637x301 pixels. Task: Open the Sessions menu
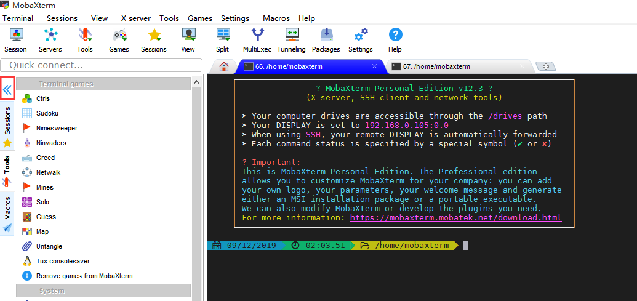(x=62, y=18)
